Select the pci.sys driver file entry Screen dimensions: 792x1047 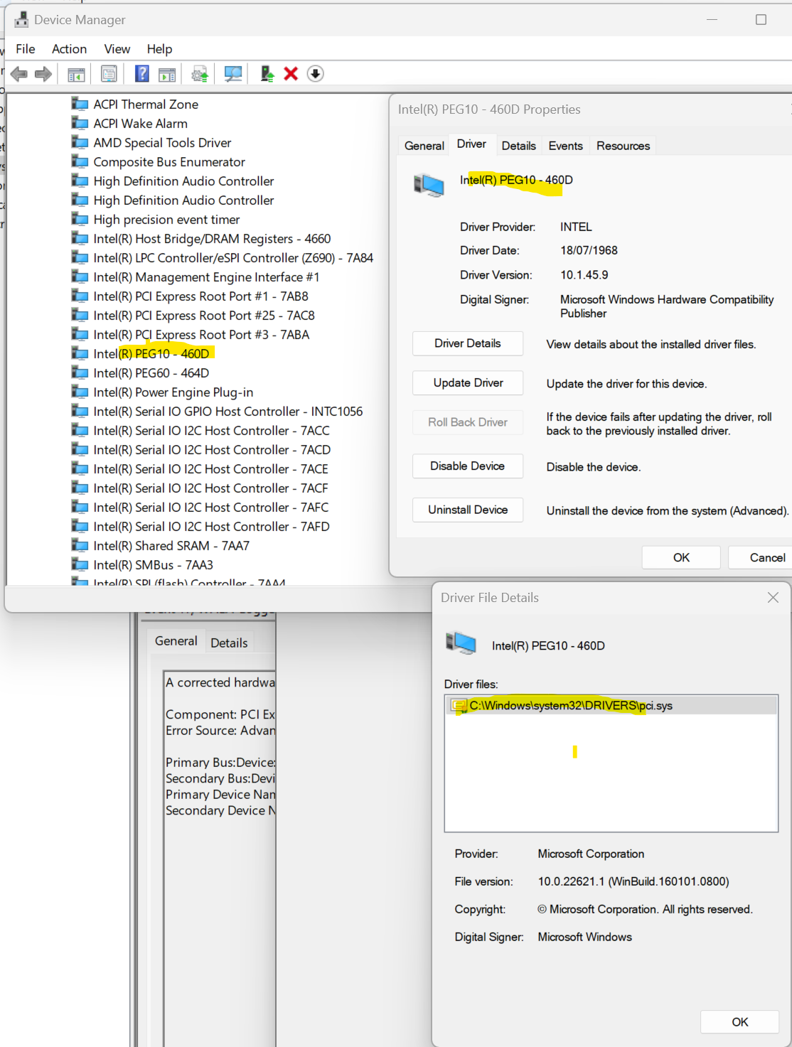[x=570, y=706]
